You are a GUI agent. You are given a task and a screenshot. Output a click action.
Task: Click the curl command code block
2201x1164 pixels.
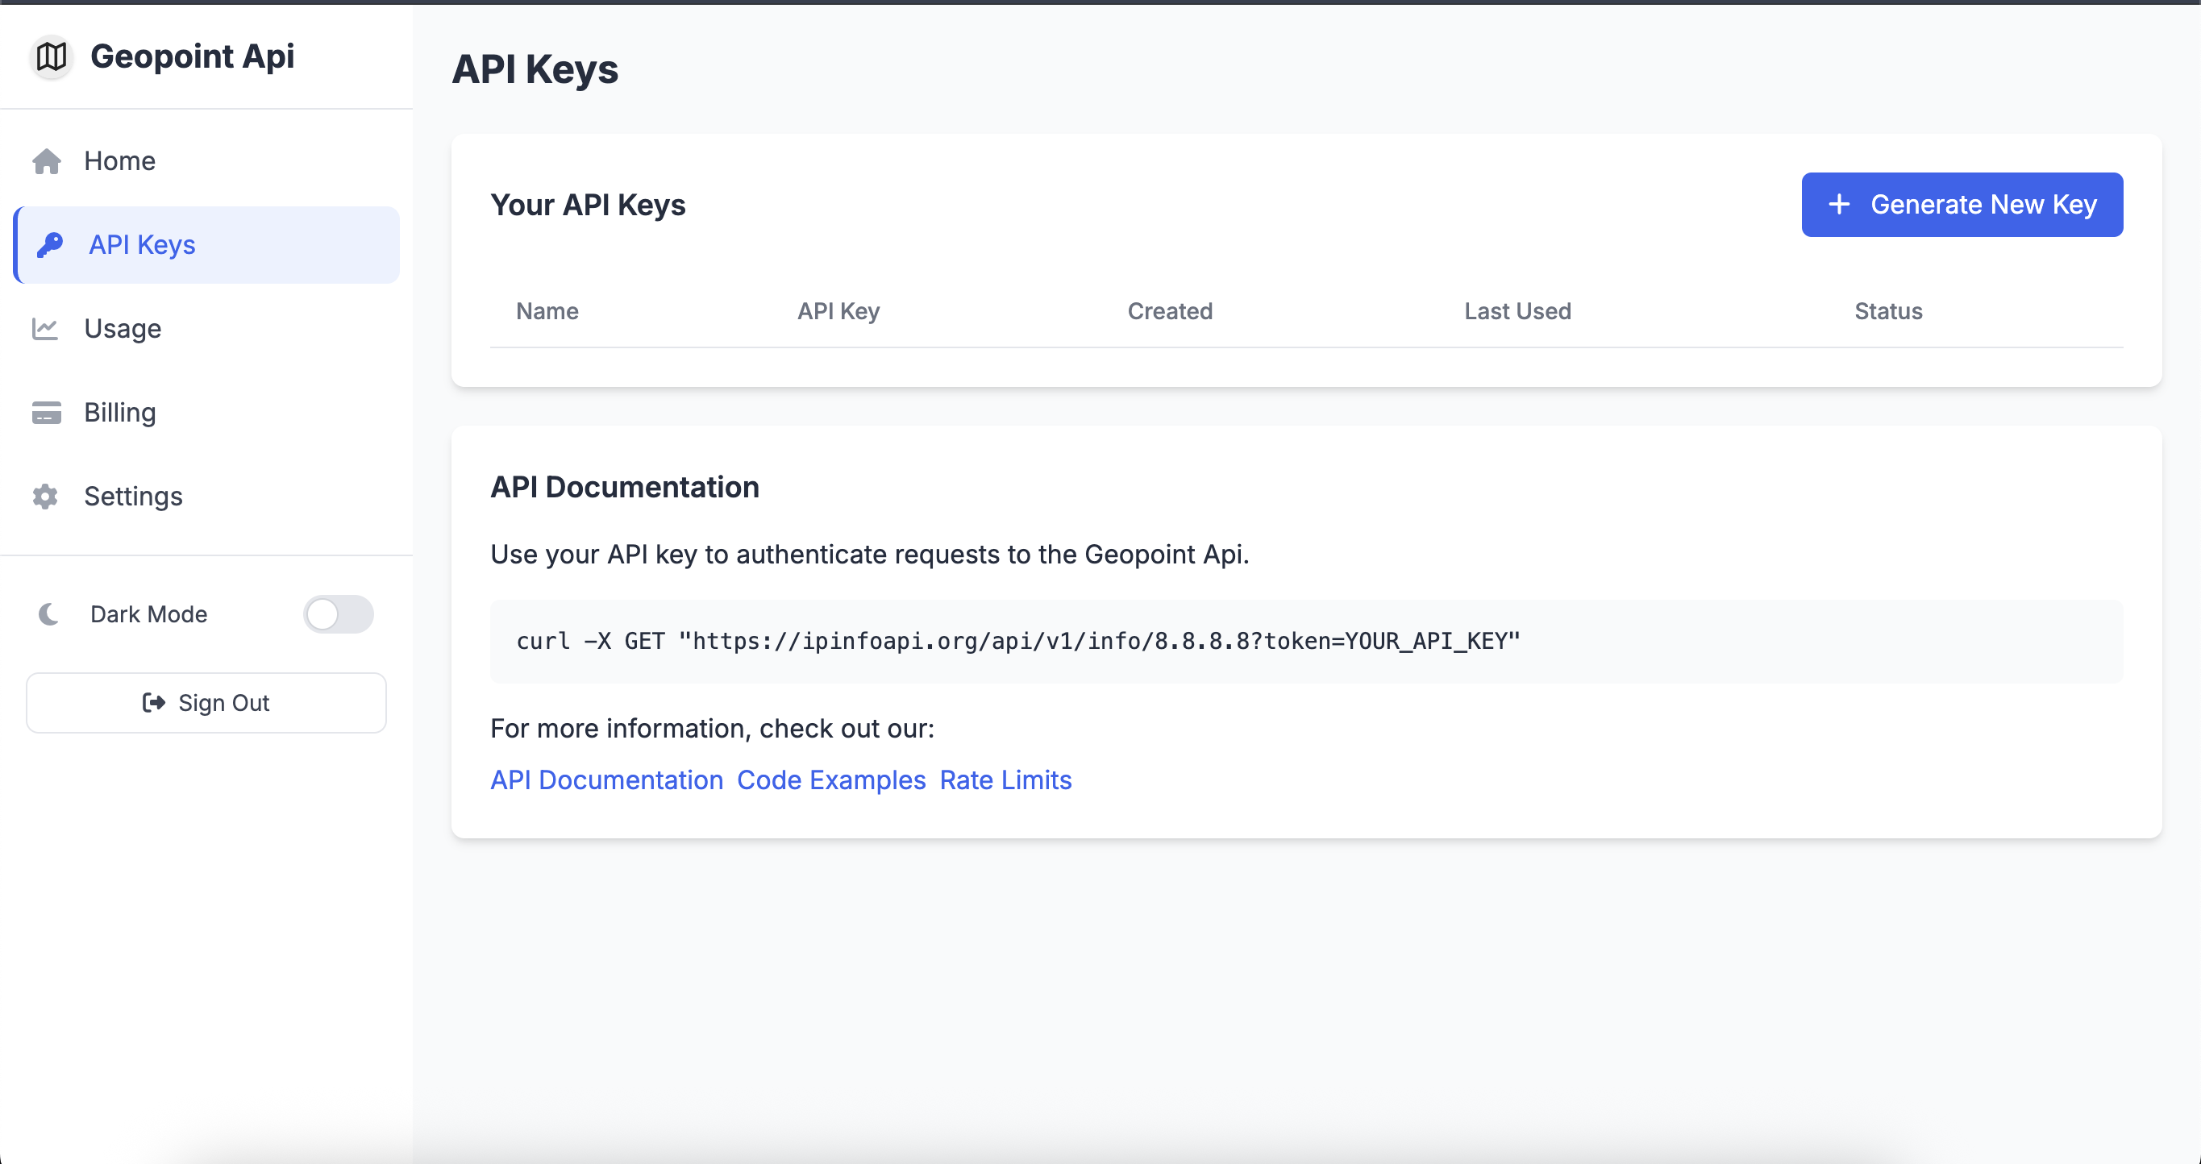click(x=1306, y=642)
